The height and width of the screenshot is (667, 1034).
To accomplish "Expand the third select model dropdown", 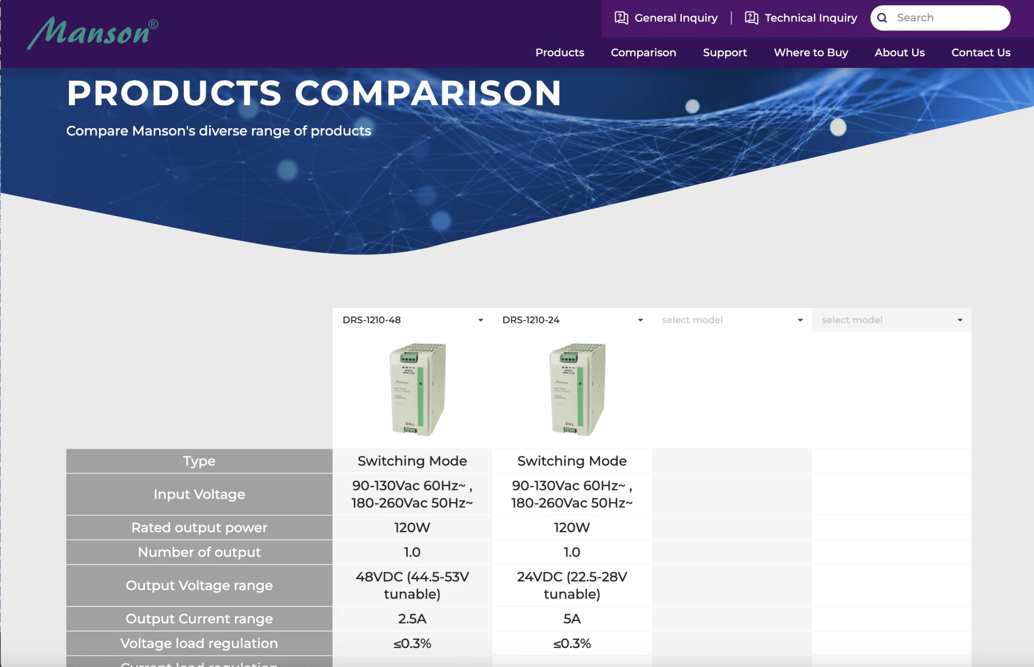I will coord(731,320).
